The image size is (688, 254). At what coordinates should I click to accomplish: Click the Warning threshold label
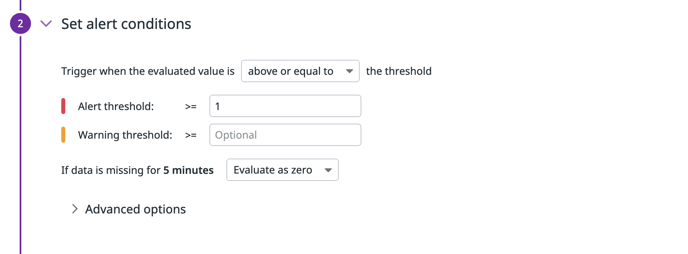click(125, 135)
